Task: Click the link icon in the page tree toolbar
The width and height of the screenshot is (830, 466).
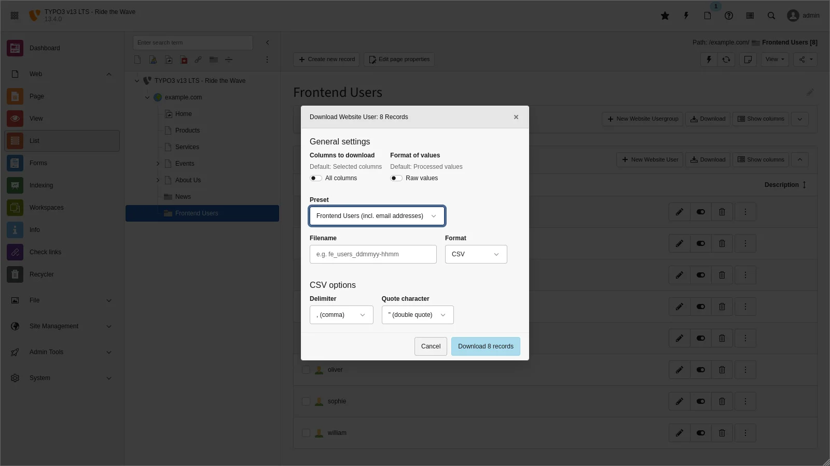Action: (198, 60)
